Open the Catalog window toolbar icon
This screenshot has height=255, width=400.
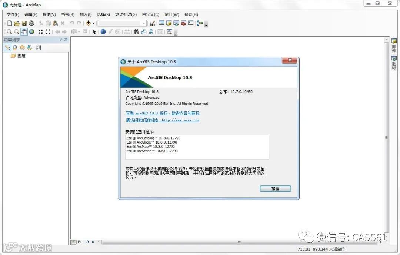point(169,23)
